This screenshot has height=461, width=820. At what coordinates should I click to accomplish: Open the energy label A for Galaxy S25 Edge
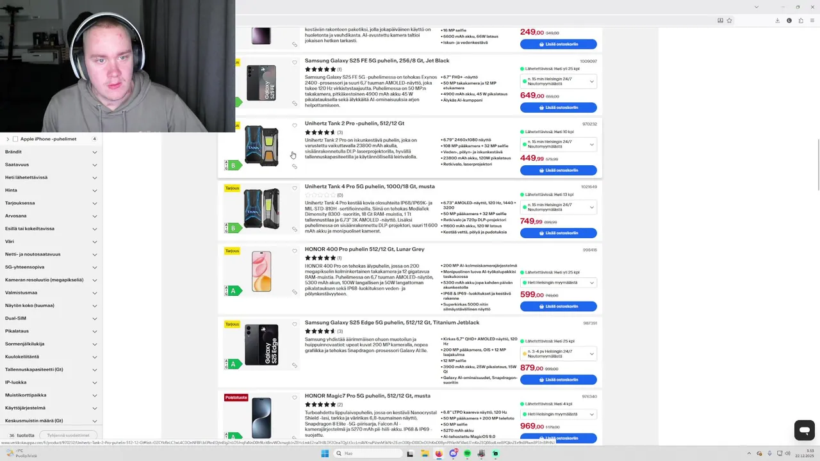point(233,364)
